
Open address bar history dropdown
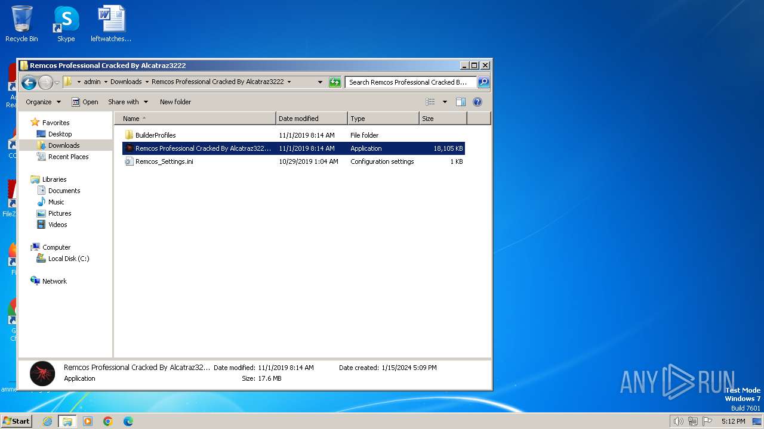tap(320, 82)
